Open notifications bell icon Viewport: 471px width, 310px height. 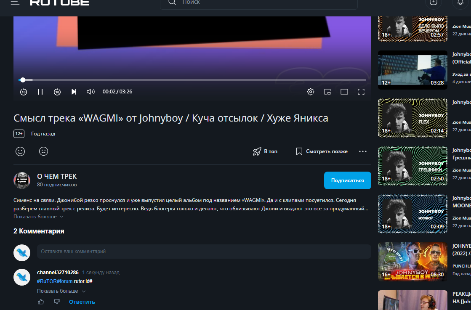pos(460,2)
